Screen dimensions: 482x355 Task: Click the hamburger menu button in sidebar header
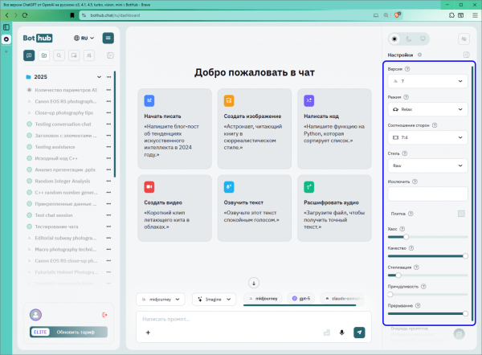[x=108, y=38]
